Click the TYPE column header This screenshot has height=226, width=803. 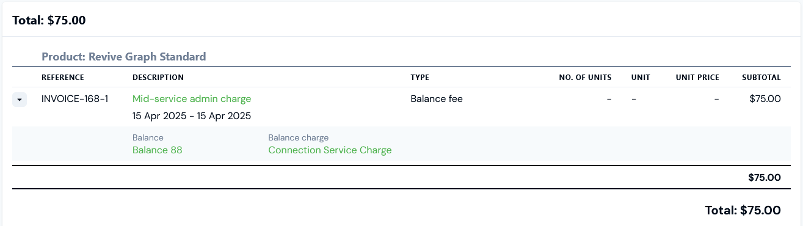point(420,78)
